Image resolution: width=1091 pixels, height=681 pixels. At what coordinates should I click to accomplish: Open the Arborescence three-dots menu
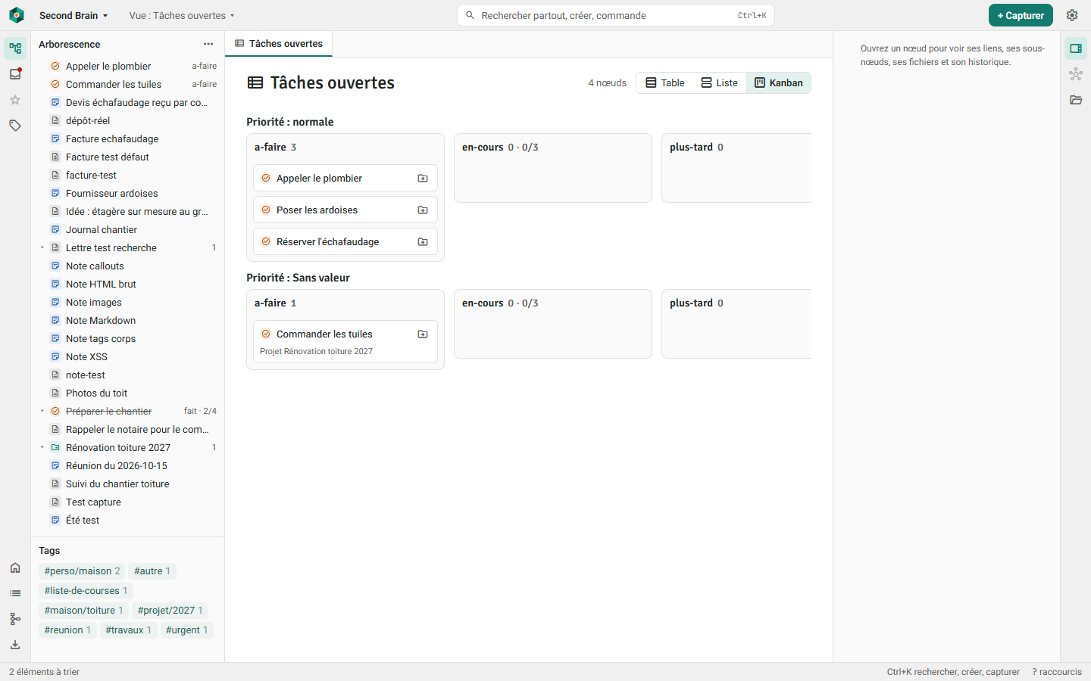[208, 44]
